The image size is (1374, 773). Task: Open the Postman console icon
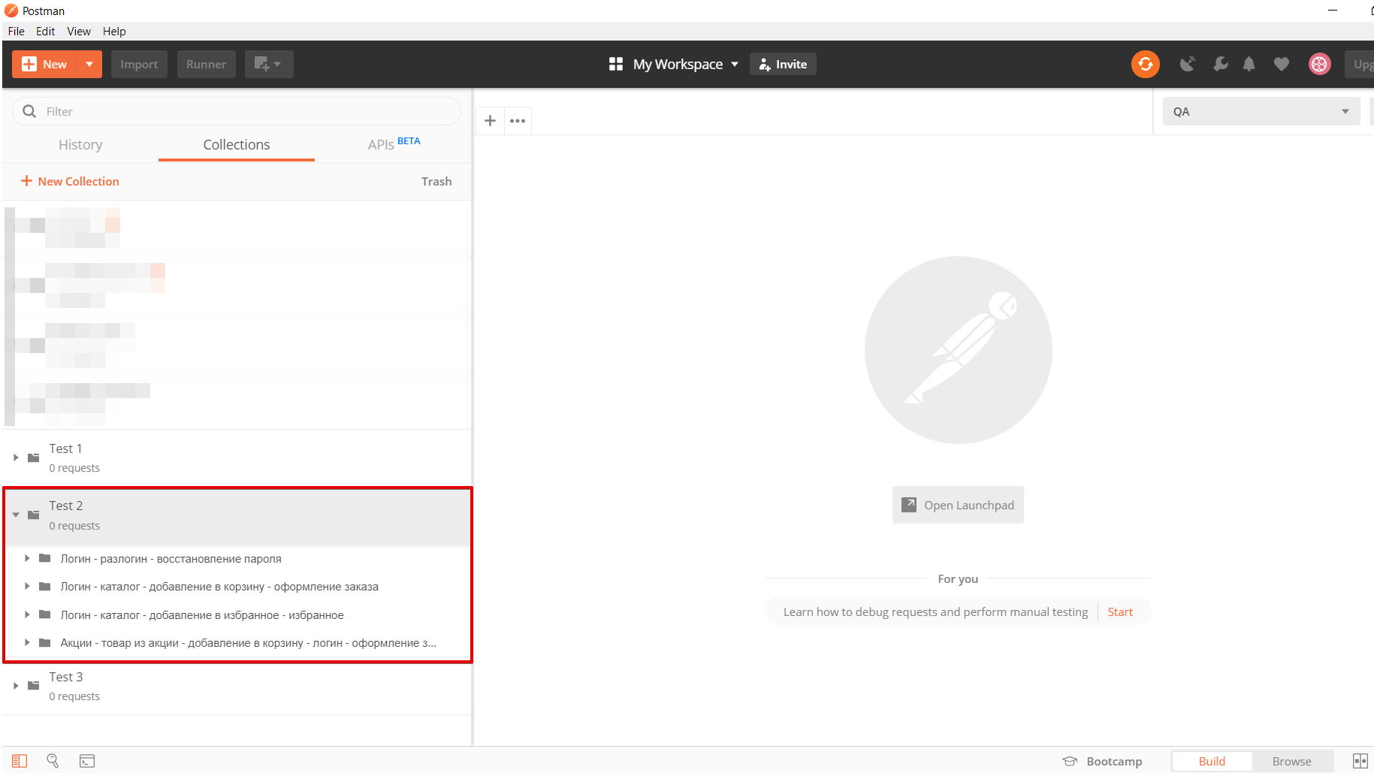pos(87,761)
